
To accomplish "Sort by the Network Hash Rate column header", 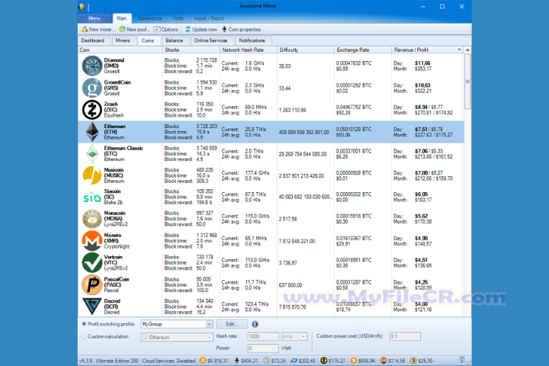I will pyautogui.click(x=249, y=50).
